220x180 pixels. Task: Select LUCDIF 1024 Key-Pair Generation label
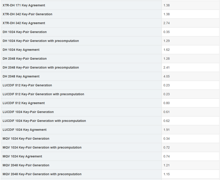click(x=28, y=112)
